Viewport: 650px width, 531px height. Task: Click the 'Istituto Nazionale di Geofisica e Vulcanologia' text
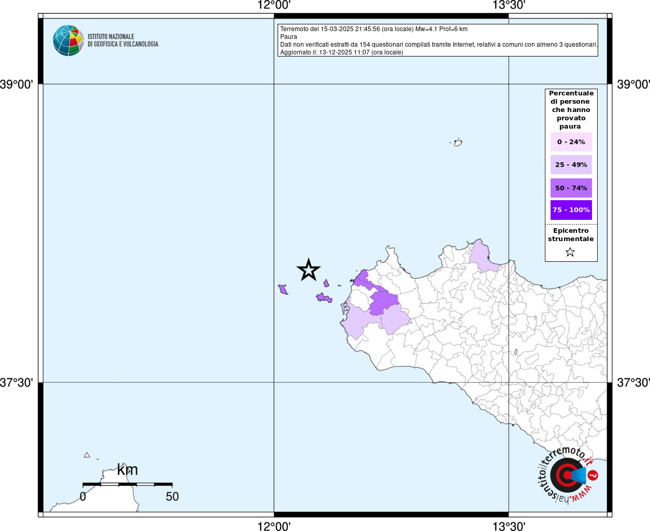tap(123, 40)
